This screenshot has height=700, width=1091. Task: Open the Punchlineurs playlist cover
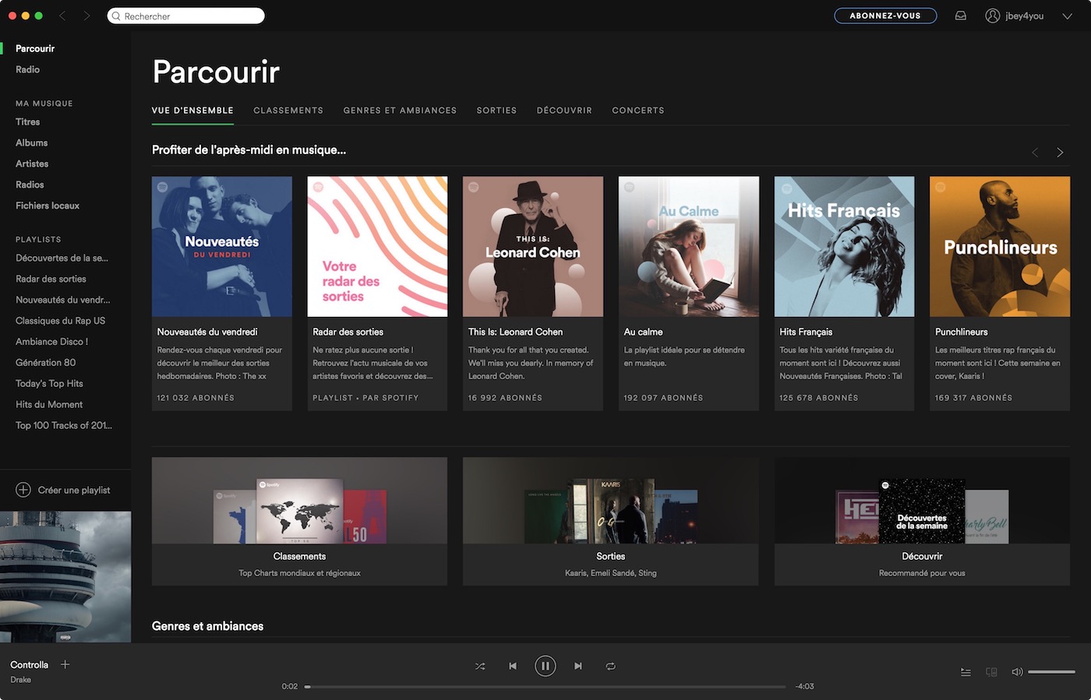coord(1000,247)
